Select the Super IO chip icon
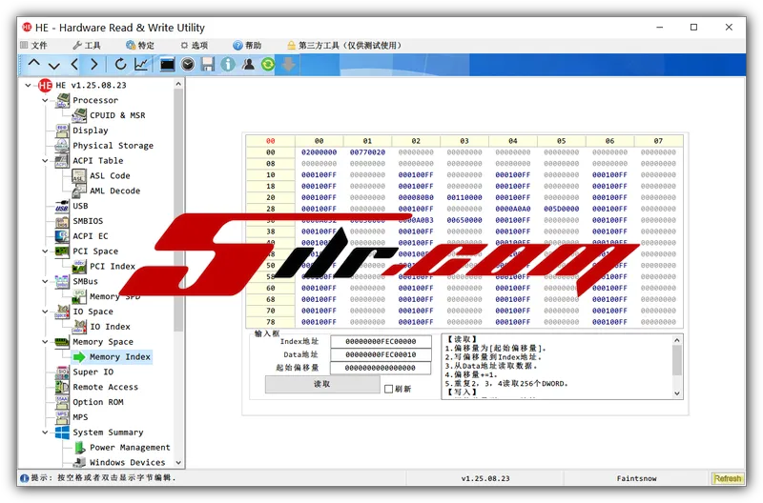Screen dimensions: 763x503 (62, 372)
